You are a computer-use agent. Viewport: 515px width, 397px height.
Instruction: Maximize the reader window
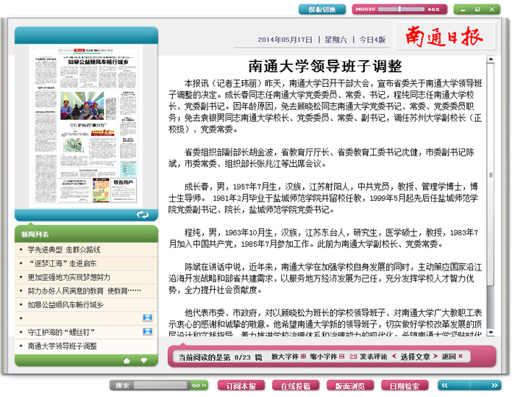477,10
